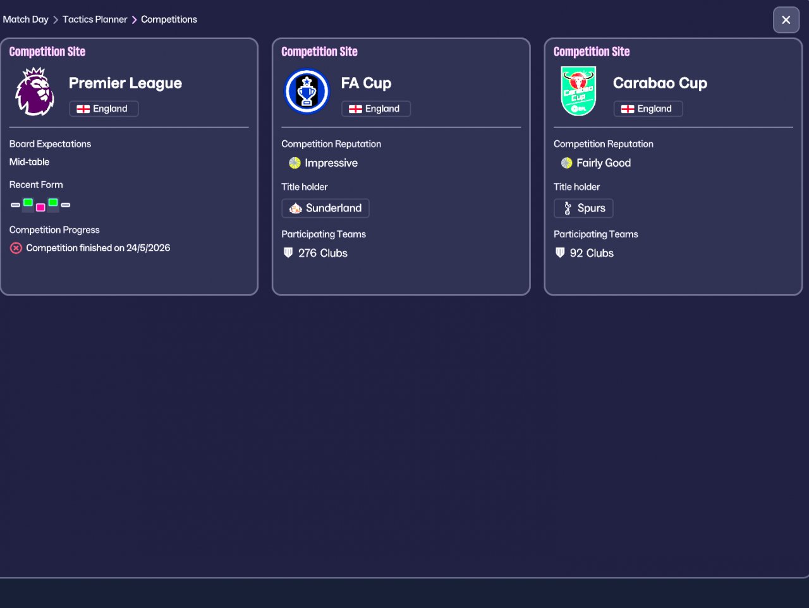The width and height of the screenshot is (809, 608).
Task: Click the Impressive reputation star icon
Action: tap(295, 163)
